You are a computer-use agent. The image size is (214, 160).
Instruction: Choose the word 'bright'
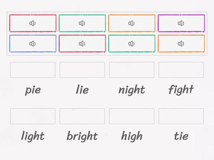[x=82, y=136]
